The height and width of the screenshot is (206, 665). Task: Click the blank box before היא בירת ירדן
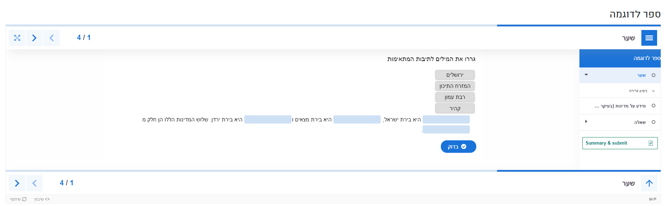pyautogui.click(x=268, y=120)
